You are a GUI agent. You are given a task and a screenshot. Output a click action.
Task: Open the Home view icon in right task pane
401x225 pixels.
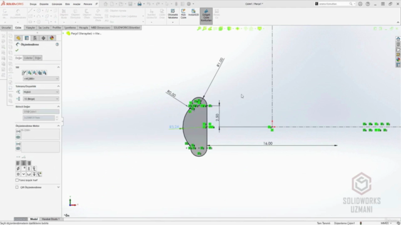[x=398, y=39]
